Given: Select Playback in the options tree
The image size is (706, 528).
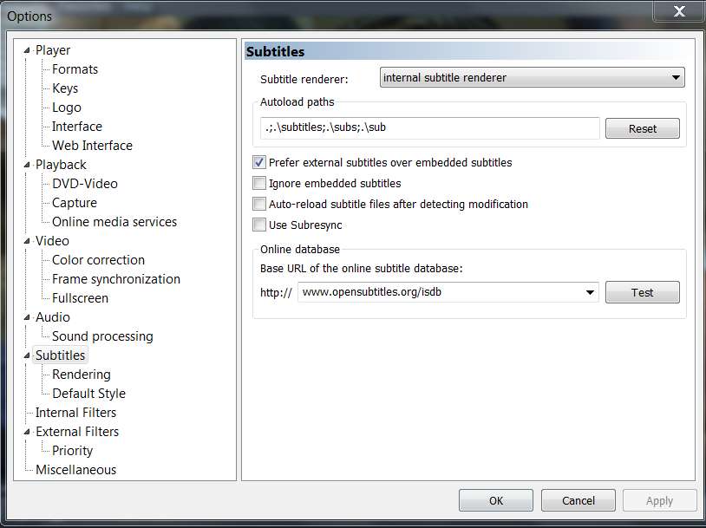Looking at the screenshot, I should tap(61, 165).
